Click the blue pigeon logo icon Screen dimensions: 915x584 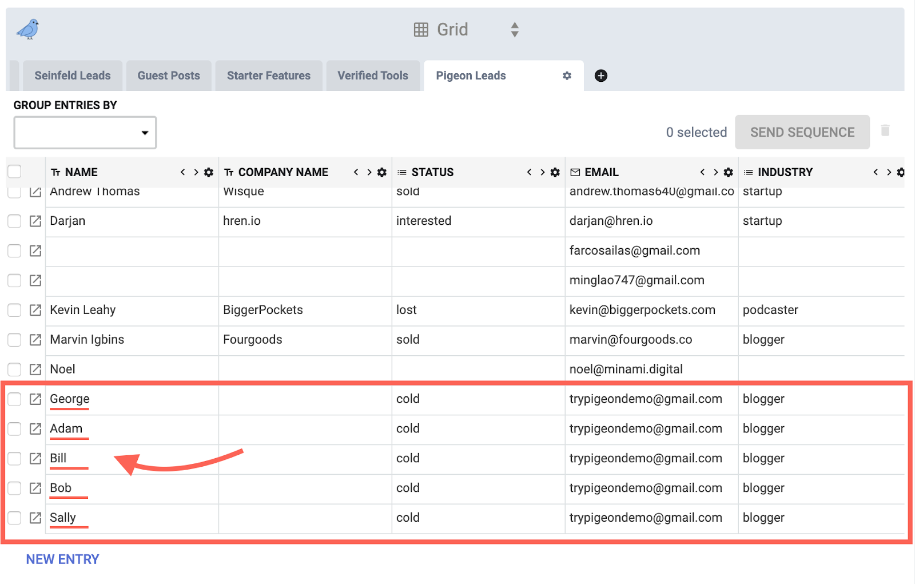pos(27,29)
